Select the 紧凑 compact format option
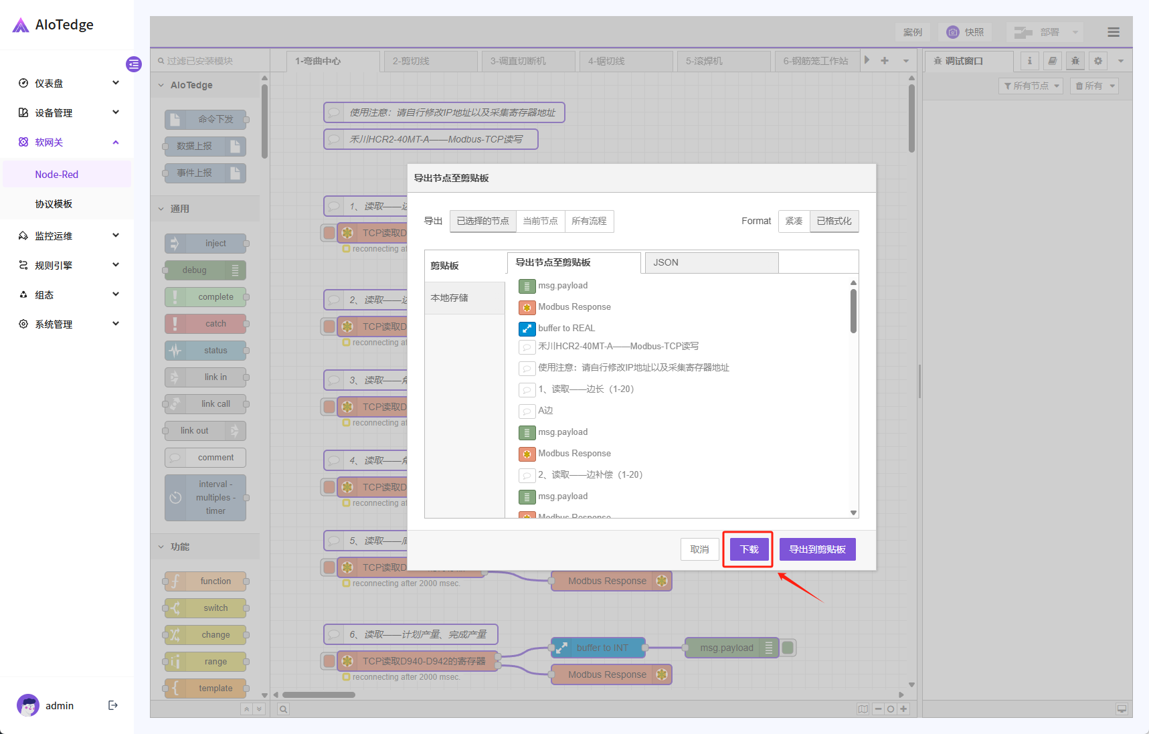This screenshot has width=1149, height=734. [x=794, y=221]
